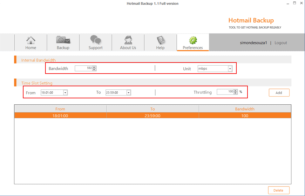This screenshot has height=196, width=305.
Task: Switch to the Home tab label
Action: pos(31,48)
